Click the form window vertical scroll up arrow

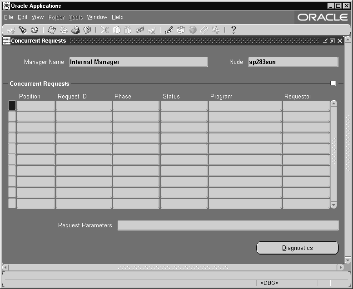[x=348, y=40]
